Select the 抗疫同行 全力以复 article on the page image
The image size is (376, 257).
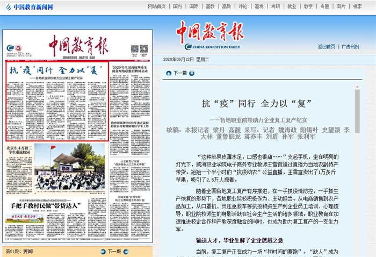click(57, 101)
